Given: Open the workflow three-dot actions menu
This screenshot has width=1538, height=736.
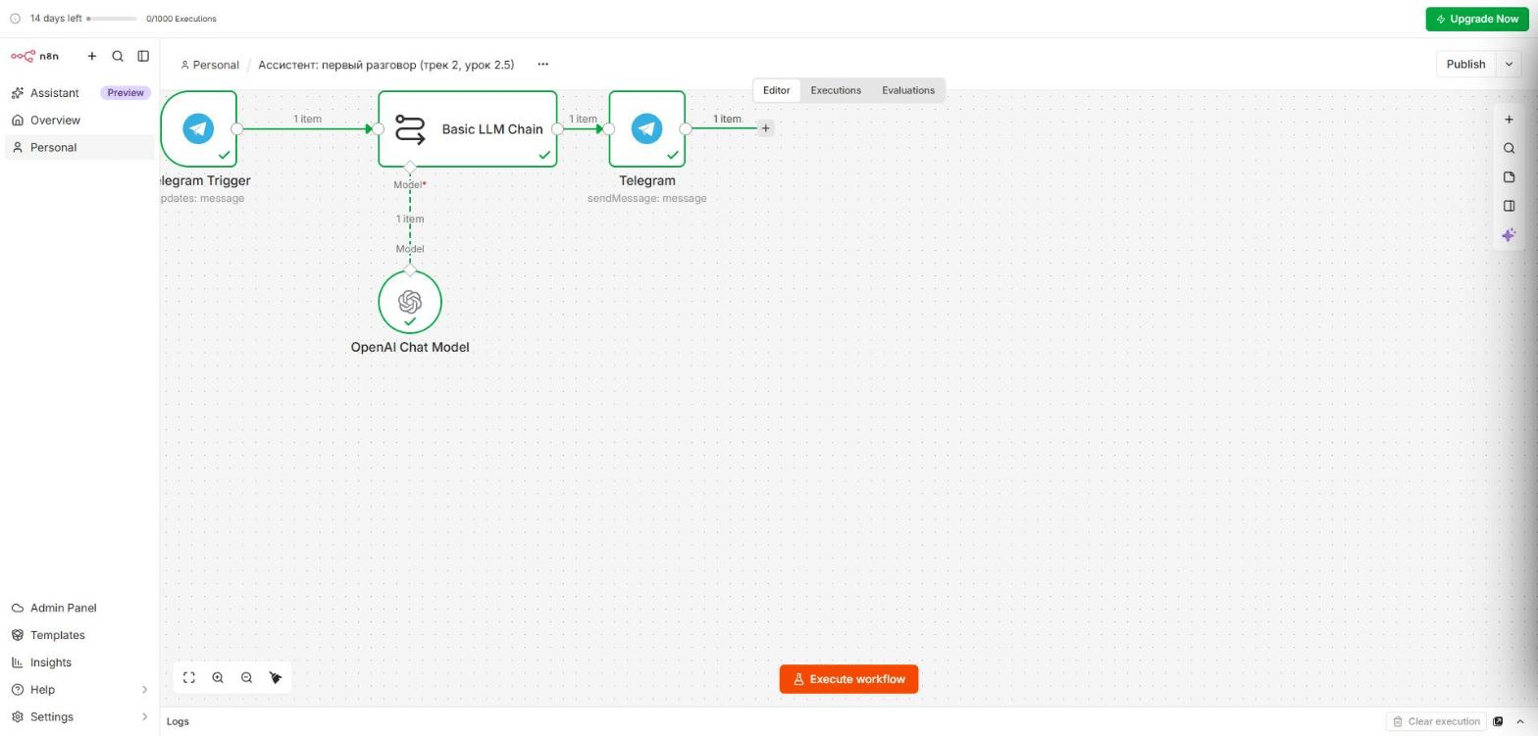Looking at the screenshot, I should coord(542,65).
